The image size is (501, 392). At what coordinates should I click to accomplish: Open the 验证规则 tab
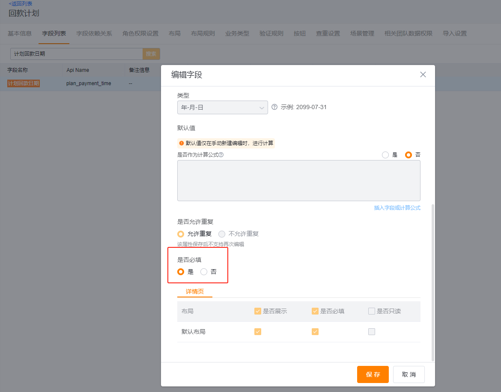[x=271, y=33]
